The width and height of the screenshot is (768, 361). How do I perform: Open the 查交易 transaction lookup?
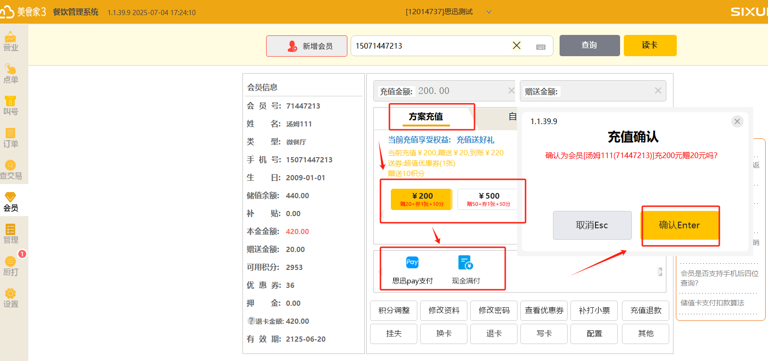coord(11,170)
